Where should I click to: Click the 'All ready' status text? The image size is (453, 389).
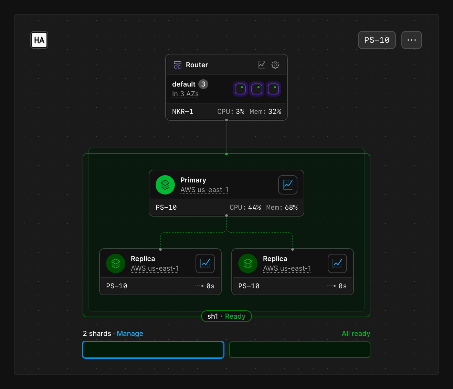[356, 333]
